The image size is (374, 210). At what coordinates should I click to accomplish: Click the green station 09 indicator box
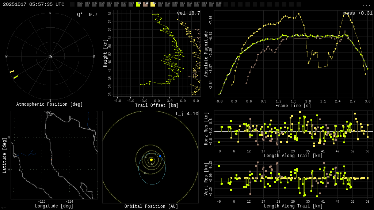pyautogui.click(x=138, y=4)
